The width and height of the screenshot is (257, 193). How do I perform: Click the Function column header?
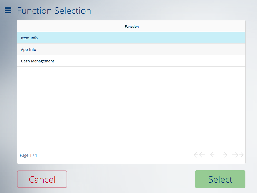(131, 26)
